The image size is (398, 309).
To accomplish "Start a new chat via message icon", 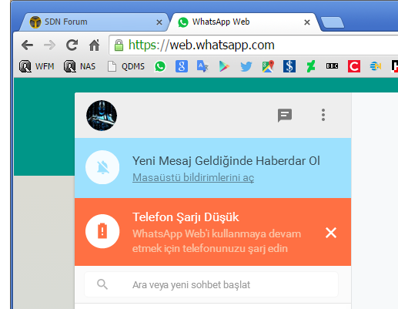I will [x=285, y=116].
